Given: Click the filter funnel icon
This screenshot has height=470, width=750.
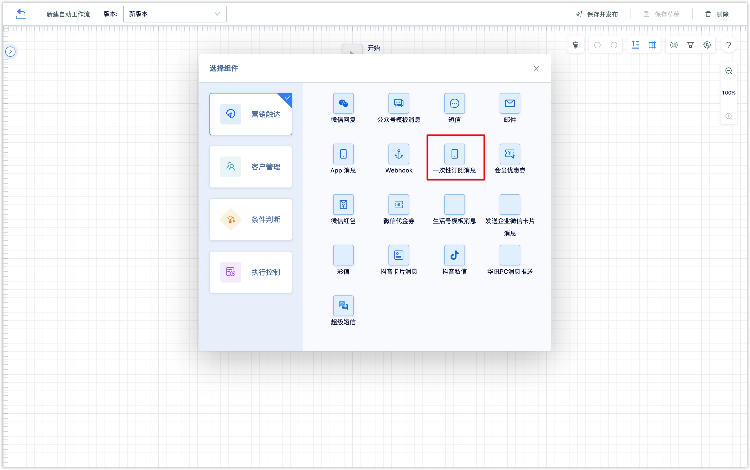Looking at the screenshot, I should click(x=690, y=45).
